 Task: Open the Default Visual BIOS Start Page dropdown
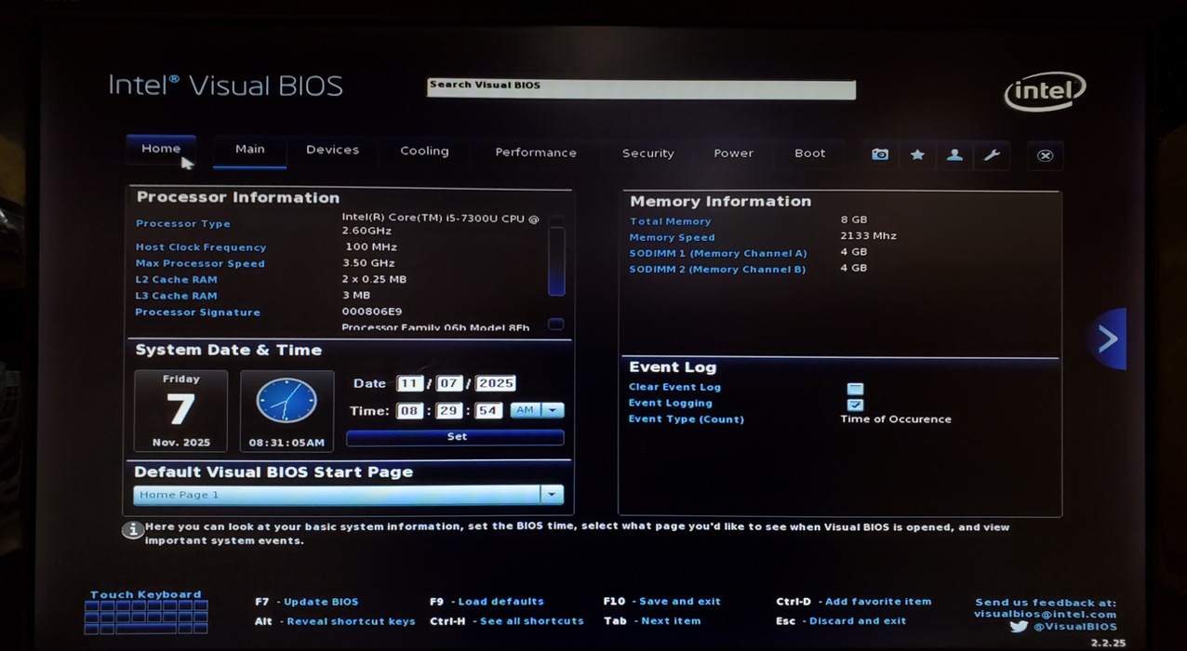[x=552, y=494]
